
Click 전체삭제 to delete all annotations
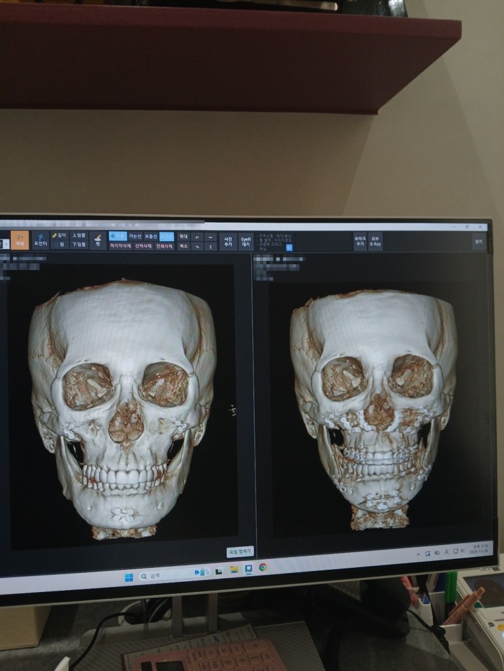pos(165,246)
